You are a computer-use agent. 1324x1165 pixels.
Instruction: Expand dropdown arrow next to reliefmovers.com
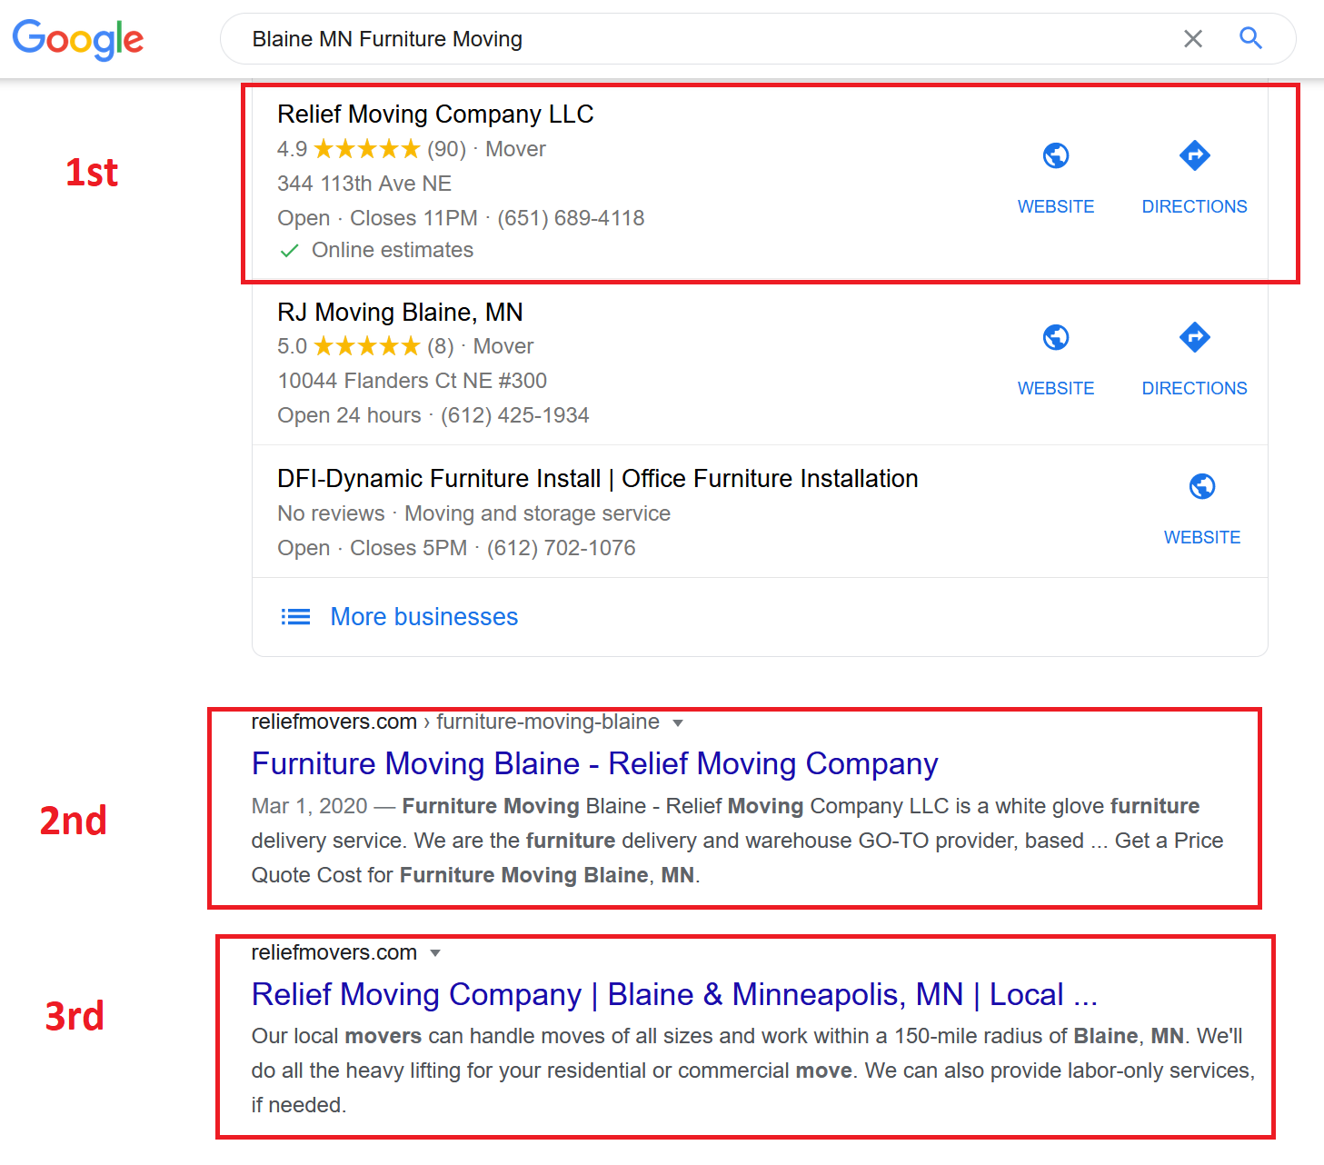[x=435, y=953]
